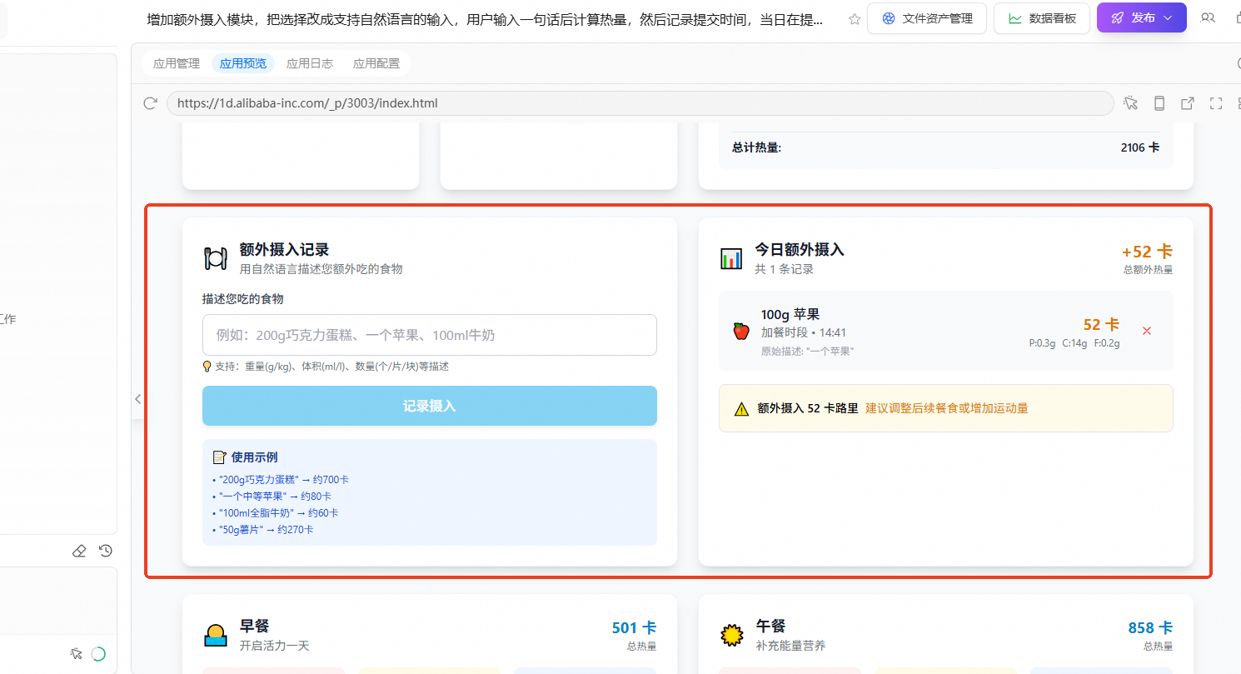Click the 早餐 breakfast sunrise icon

click(216, 636)
